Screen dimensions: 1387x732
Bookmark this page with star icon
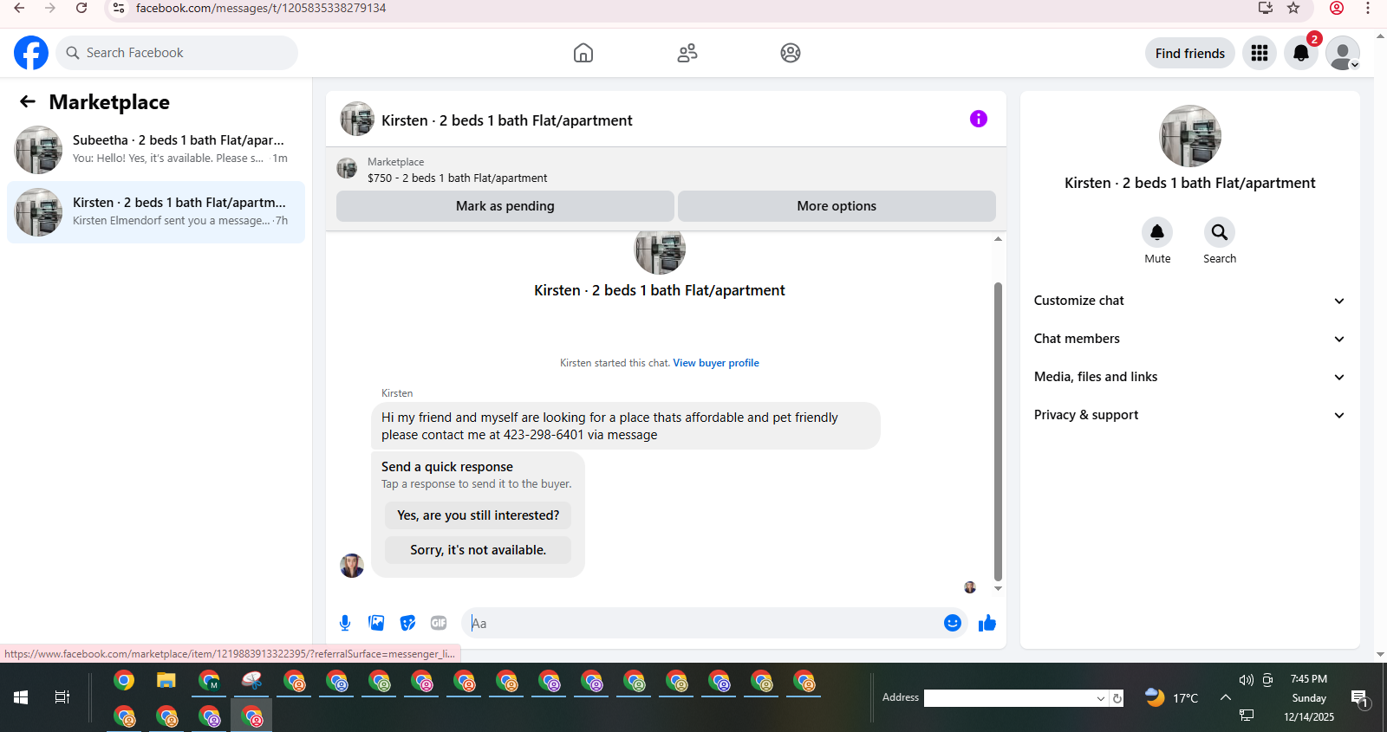coord(1293,8)
